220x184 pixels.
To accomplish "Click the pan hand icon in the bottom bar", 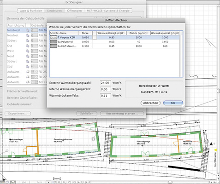I will [69, 182].
